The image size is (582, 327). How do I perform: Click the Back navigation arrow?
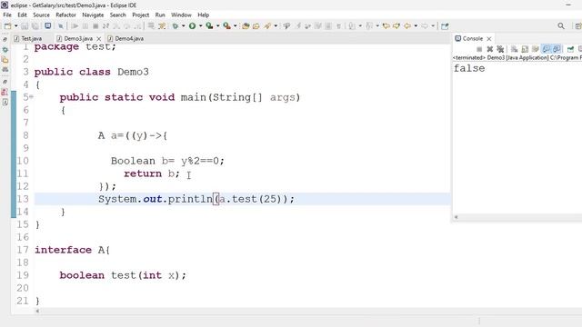[407, 26]
